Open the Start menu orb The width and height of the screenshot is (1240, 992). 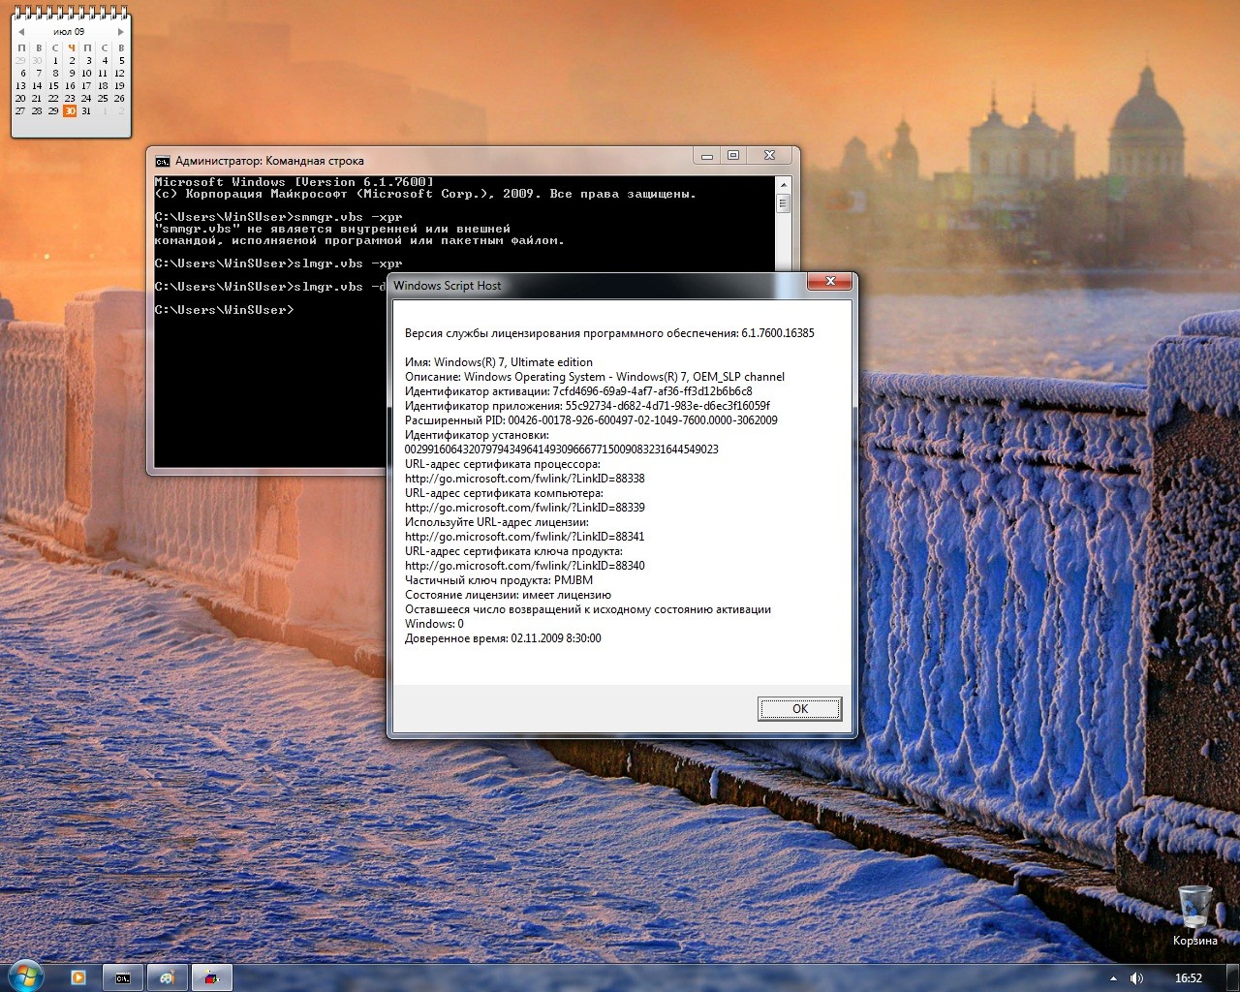(25, 976)
